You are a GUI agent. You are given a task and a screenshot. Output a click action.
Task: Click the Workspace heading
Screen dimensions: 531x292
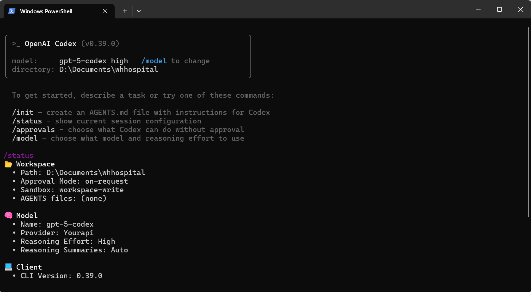pyautogui.click(x=36, y=164)
